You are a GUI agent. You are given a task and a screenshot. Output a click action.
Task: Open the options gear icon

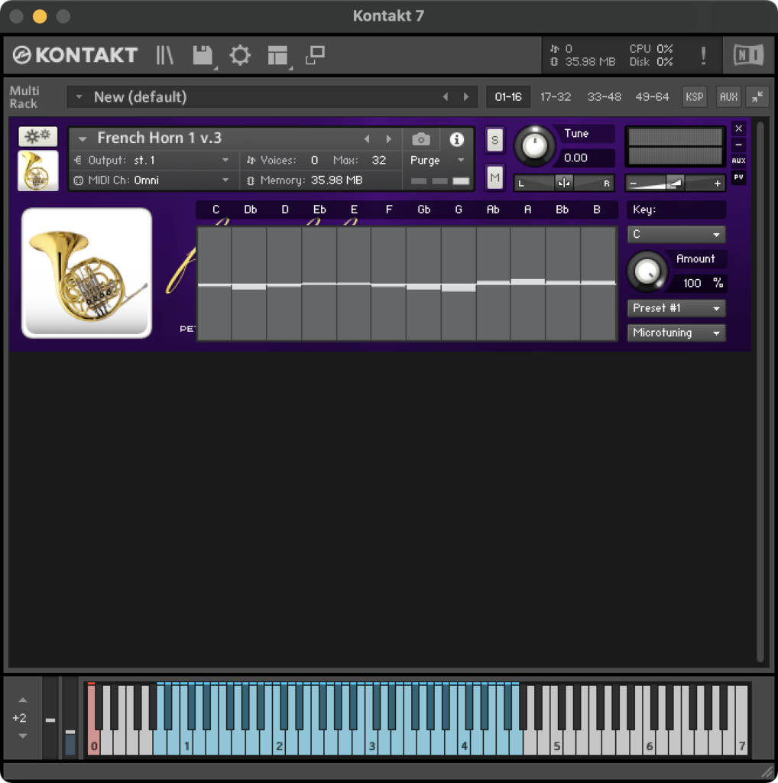click(240, 55)
